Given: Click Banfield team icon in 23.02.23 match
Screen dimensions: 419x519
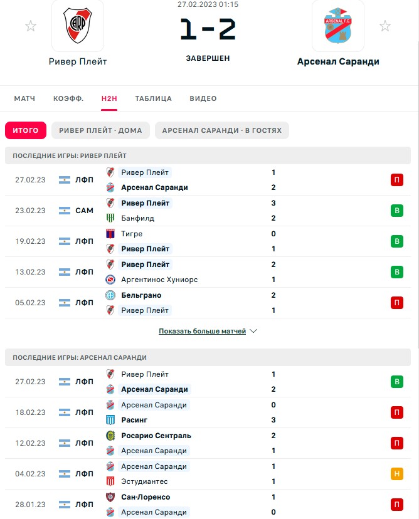Looking at the screenshot, I should [110, 218].
